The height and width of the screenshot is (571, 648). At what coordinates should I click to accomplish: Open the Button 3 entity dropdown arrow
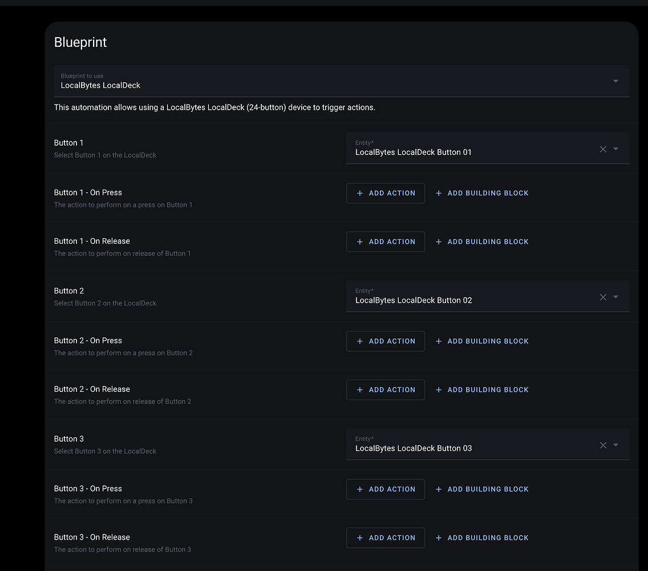[x=615, y=445]
